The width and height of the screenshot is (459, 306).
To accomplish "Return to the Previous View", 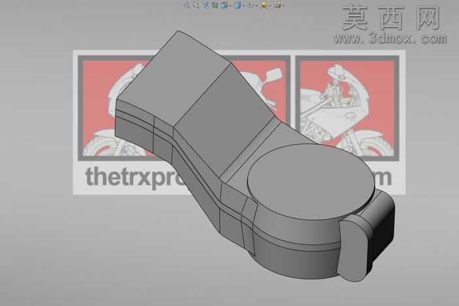I will click(206, 6).
